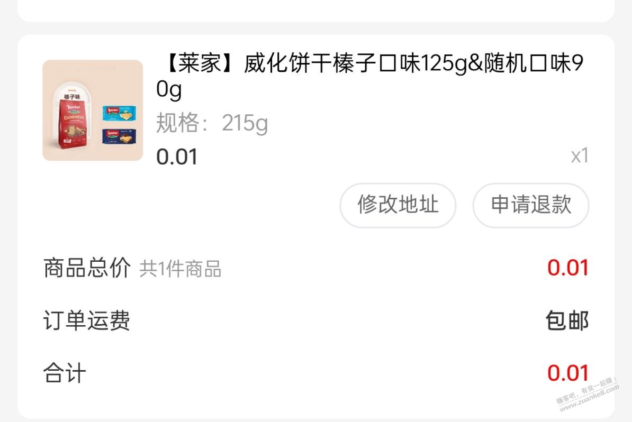Tap the 申请退款 button
This screenshot has width=632, height=422.
[531, 205]
